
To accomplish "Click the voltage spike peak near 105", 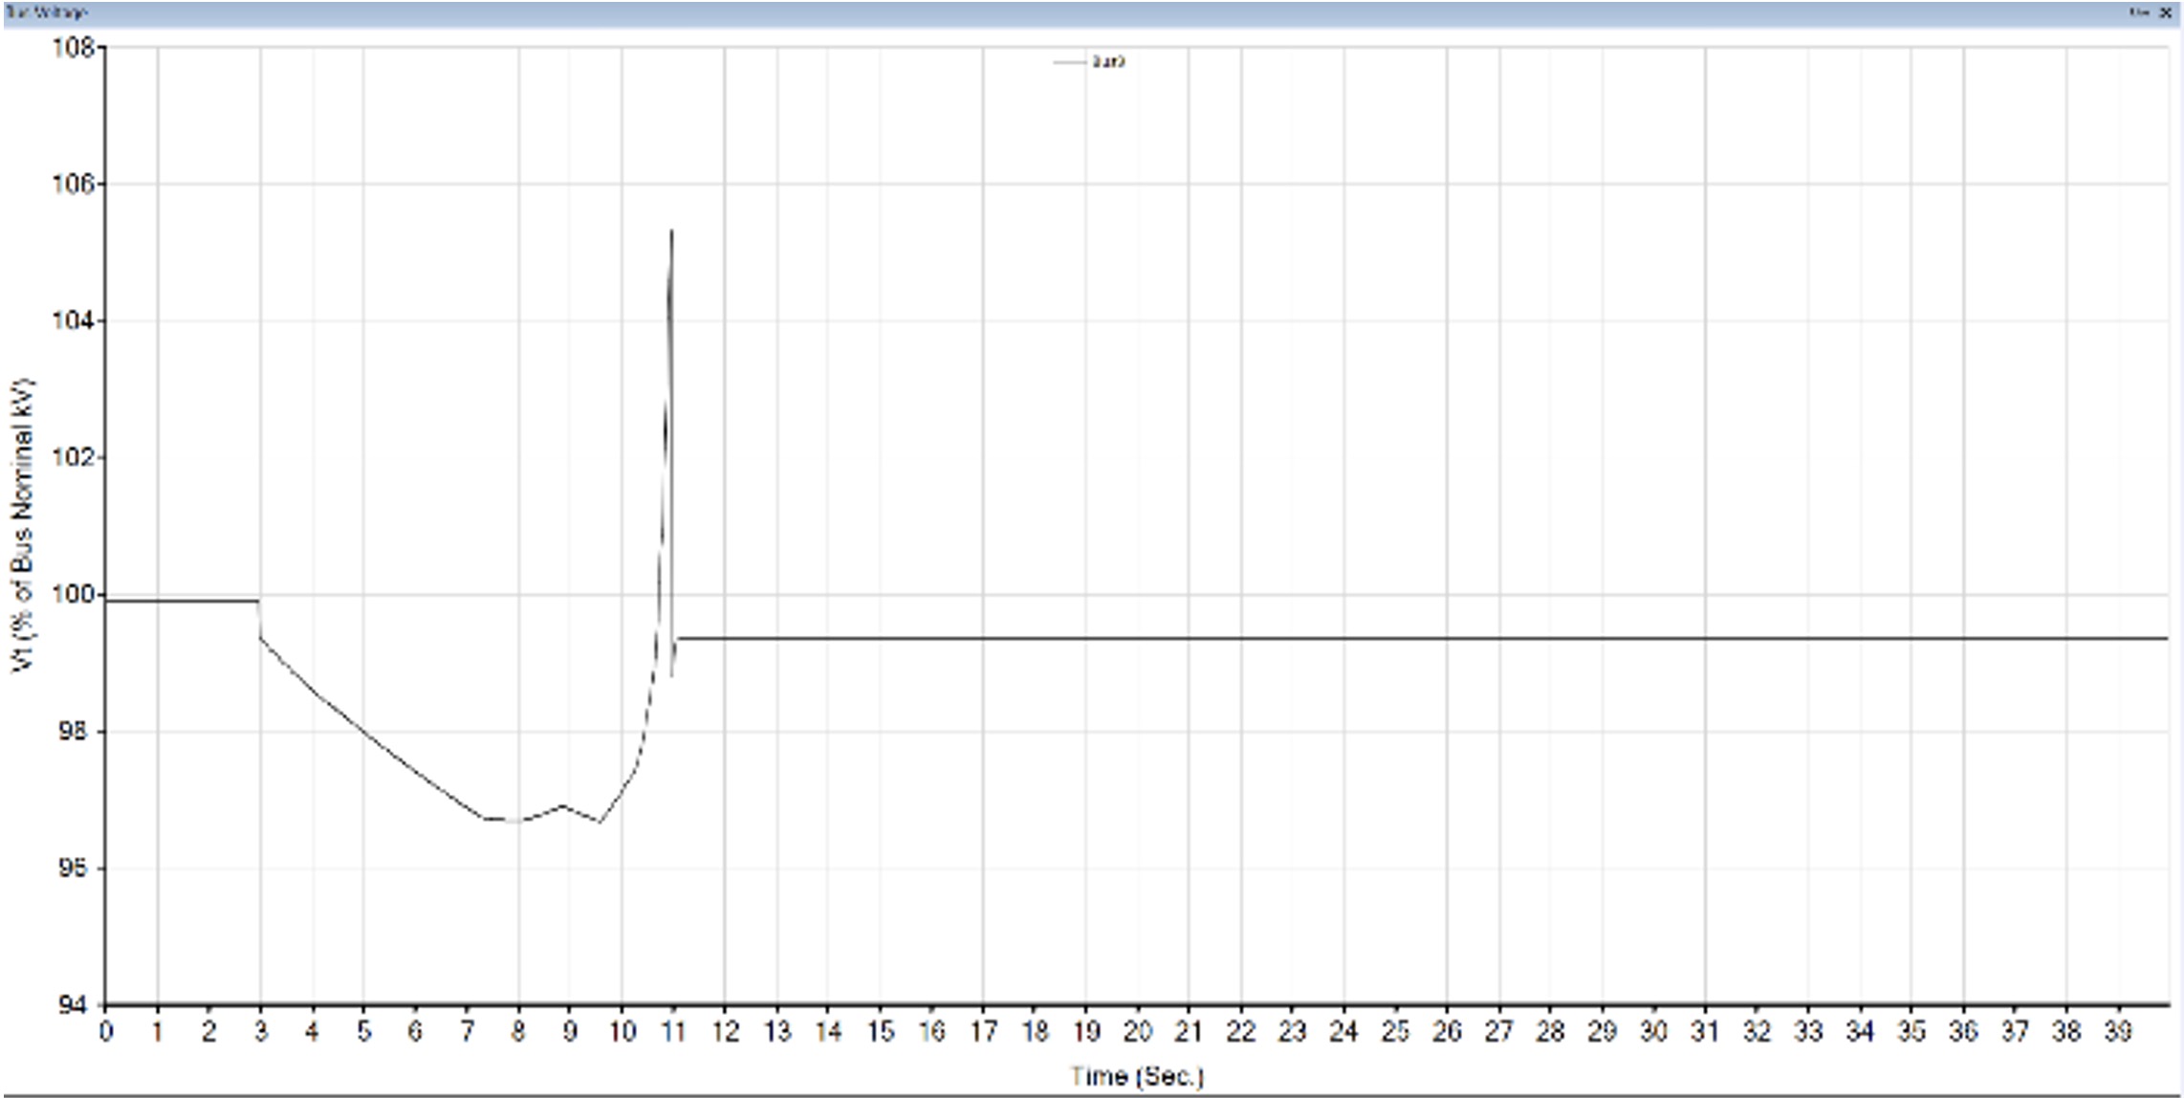I will click(x=672, y=231).
